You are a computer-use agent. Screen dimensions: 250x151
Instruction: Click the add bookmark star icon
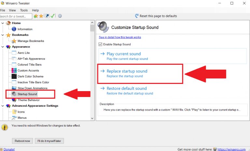coord(36,16)
